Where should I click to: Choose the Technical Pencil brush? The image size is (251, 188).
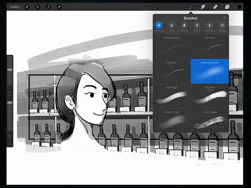point(172,46)
